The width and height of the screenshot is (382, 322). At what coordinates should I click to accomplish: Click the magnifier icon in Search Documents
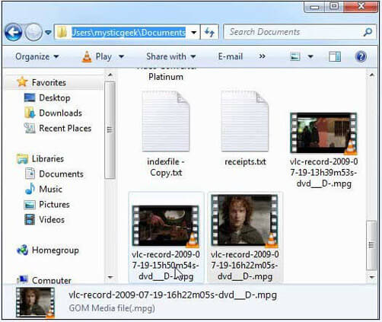[368, 32]
